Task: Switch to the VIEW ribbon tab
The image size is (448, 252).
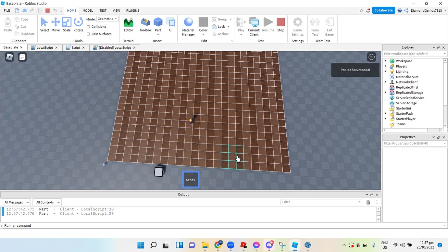Action: pos(116,11)
